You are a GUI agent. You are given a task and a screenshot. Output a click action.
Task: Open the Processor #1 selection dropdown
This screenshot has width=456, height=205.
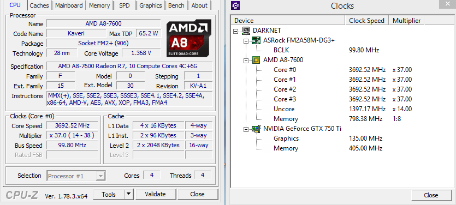[x=100, y=176]
